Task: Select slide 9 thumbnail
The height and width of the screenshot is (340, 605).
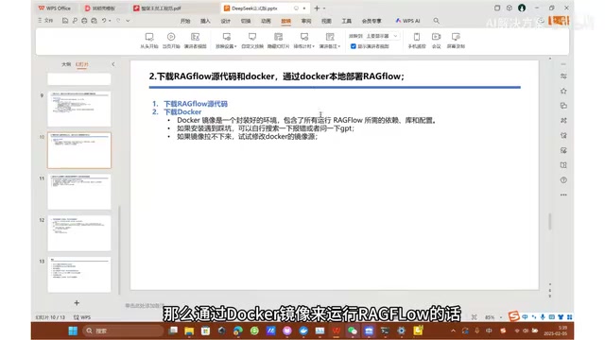Action: click(79, 110)
